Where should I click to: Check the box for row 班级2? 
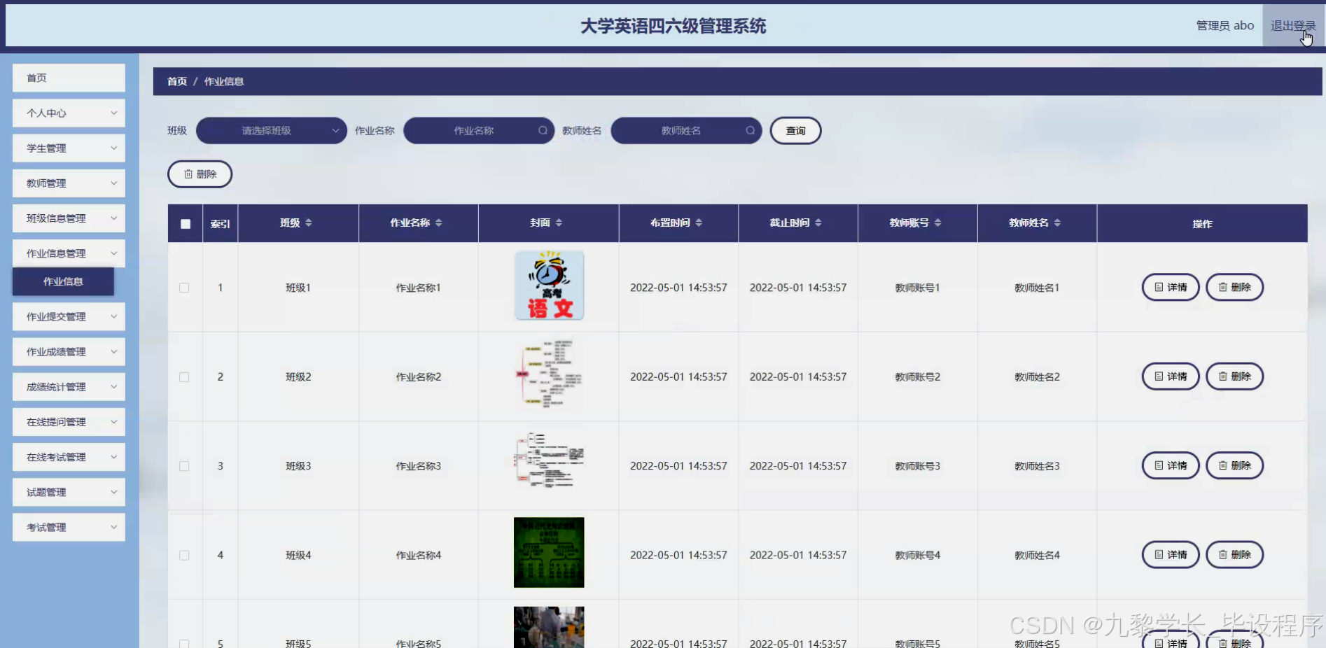(184, 376)
